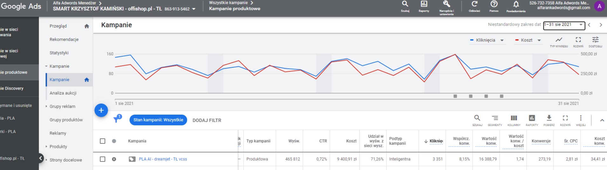Open the date range dropdown 1–31 sie 2021
This screenshot has height=170, width=607.
pyautogui.click(x=564, y=25)
